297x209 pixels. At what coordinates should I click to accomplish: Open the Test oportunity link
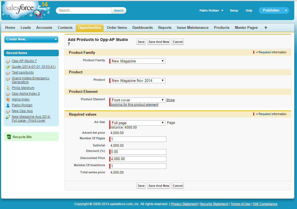23,73
